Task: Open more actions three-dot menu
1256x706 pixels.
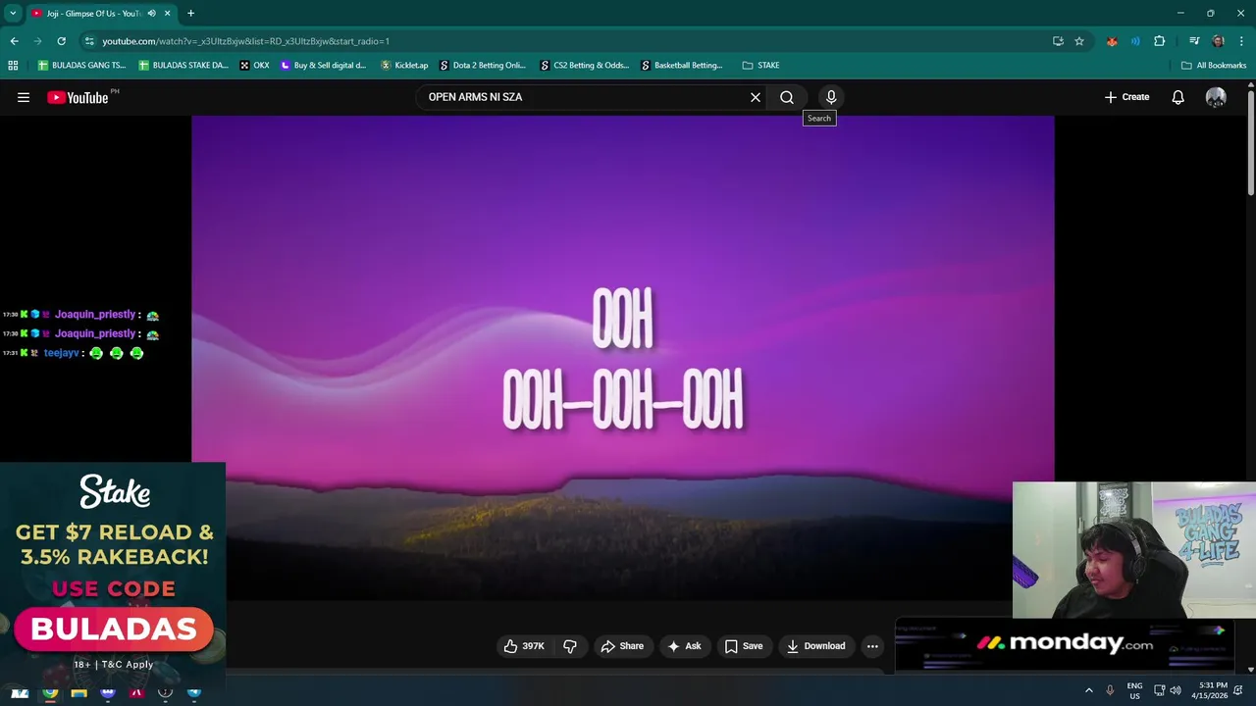Action: pyautogui.click(x=872, y=646)
